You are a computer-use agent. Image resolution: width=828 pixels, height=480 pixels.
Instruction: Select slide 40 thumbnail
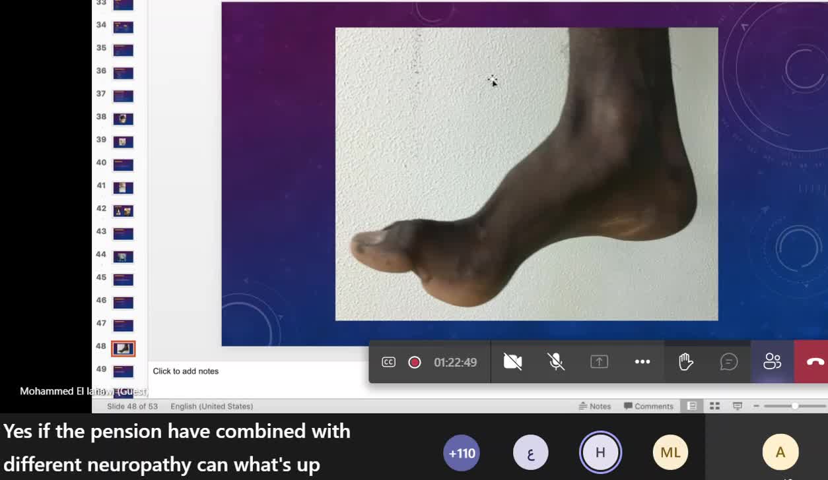coord(123,165)
